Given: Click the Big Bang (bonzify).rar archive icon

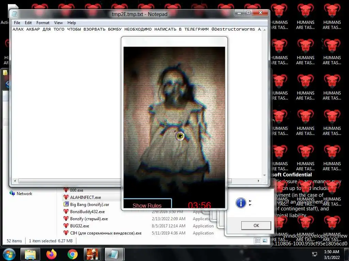Looking at the screenshot, I should pyautogui.click(x=66, y=204).
